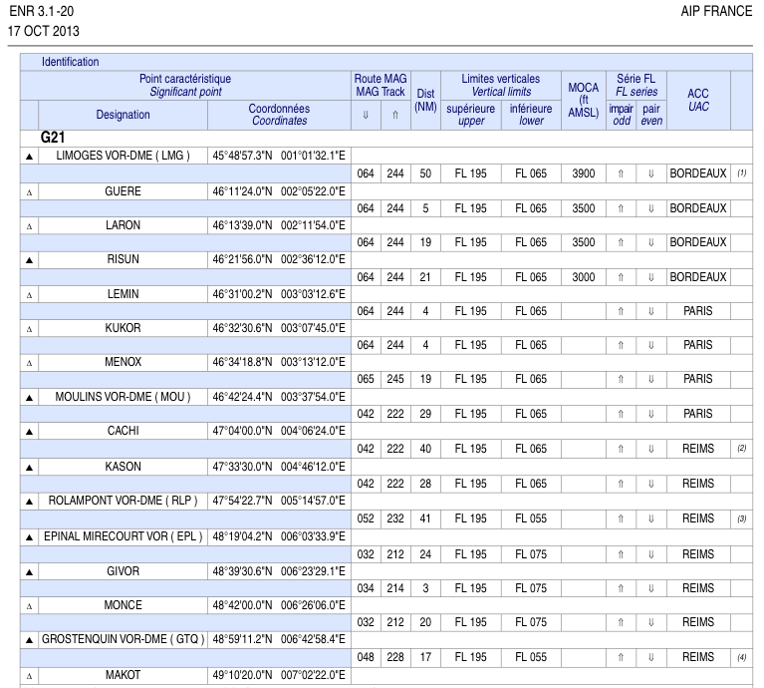Viewport: 764px width, 688px height.
Task: Select the MONCE waypoint name
Action: click(123, 605)
